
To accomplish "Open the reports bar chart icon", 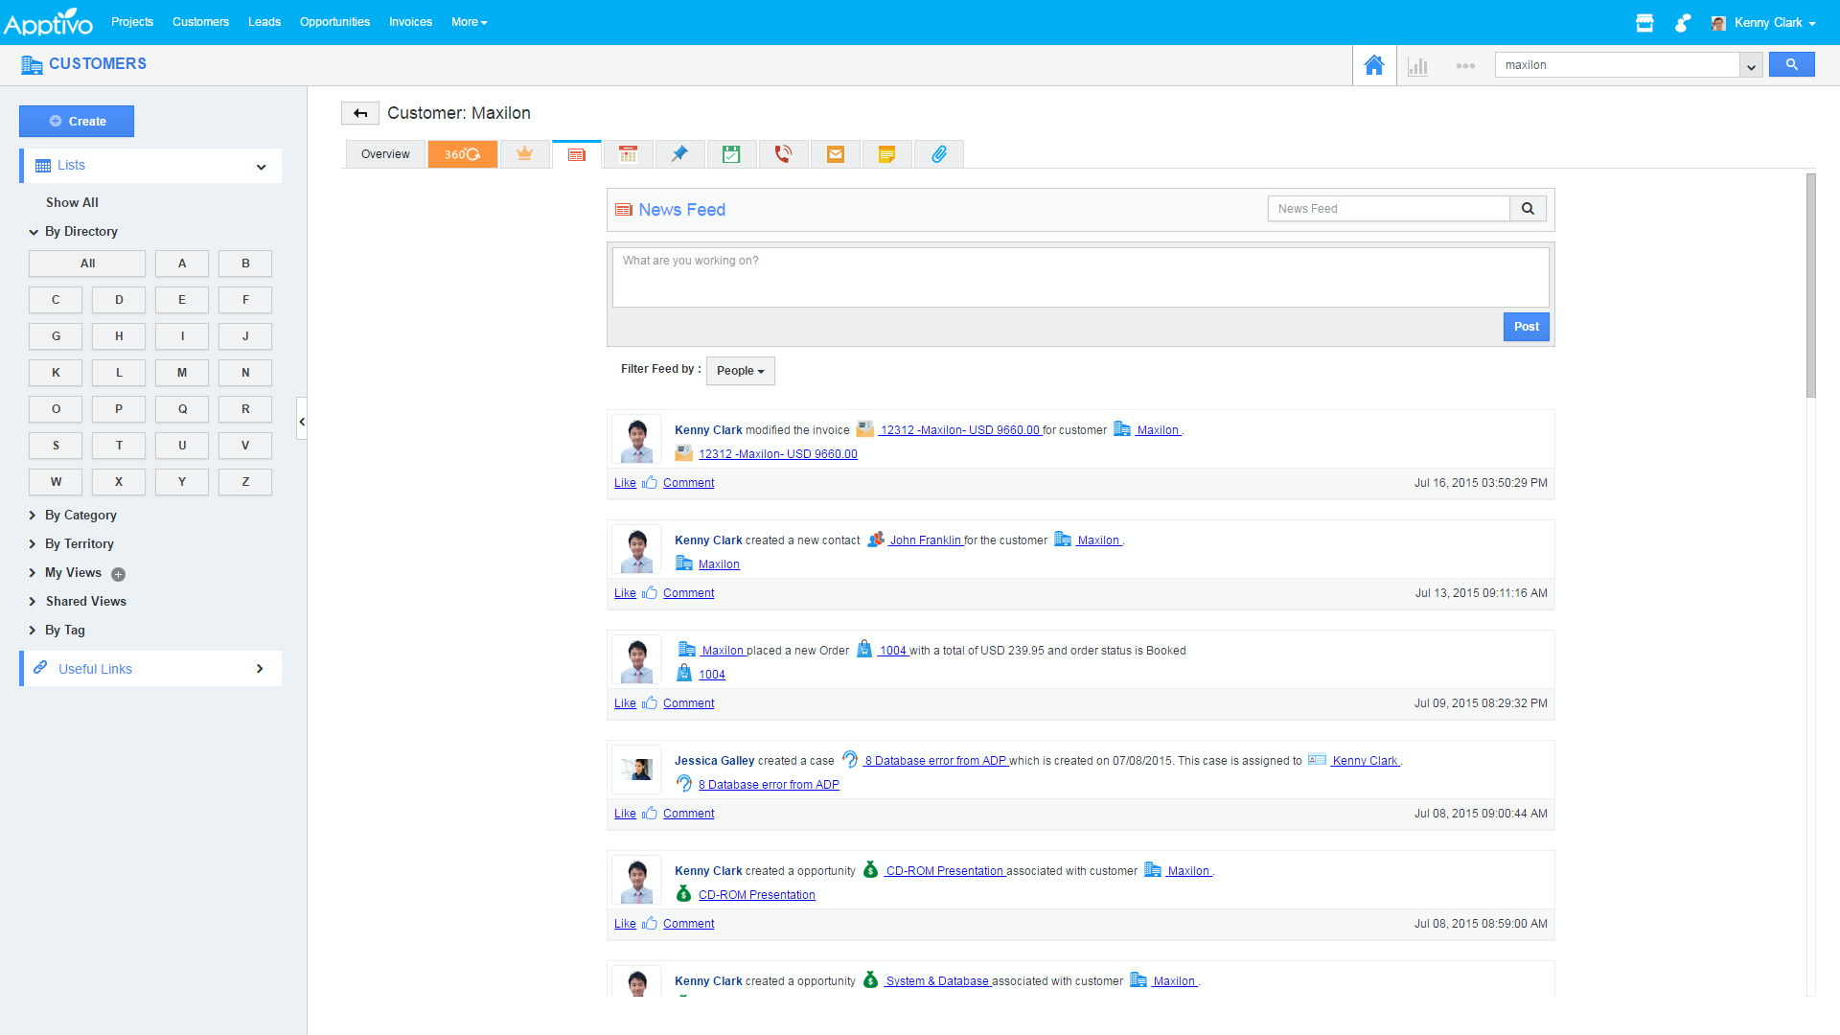I will click(1417, 66).
